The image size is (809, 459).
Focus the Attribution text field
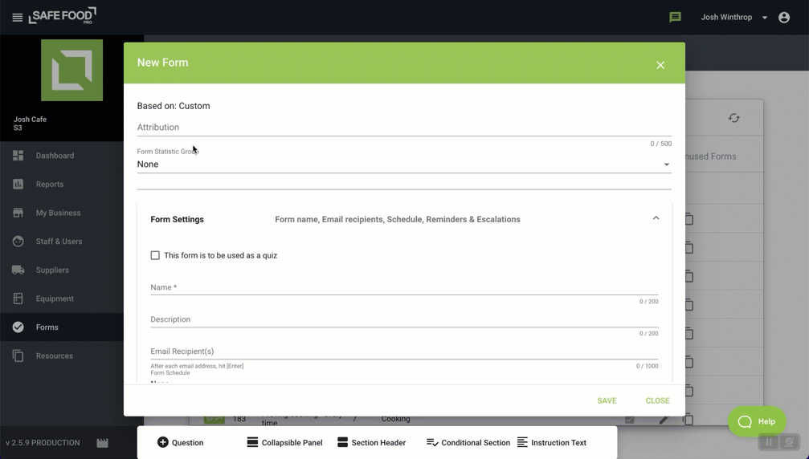point(404,128)
